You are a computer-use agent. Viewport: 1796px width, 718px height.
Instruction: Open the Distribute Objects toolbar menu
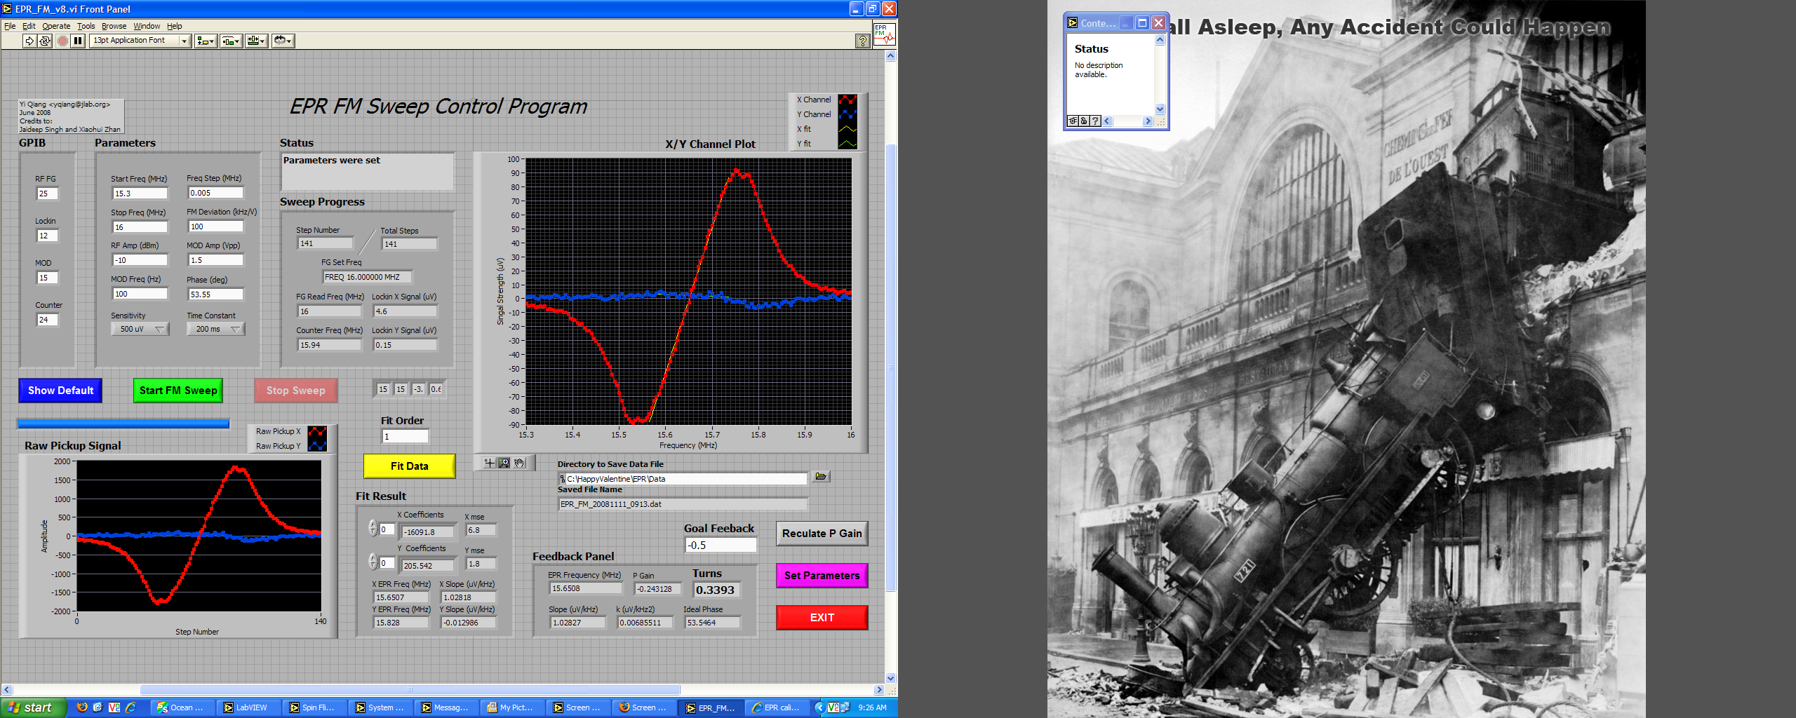click(x=232, y=41)
